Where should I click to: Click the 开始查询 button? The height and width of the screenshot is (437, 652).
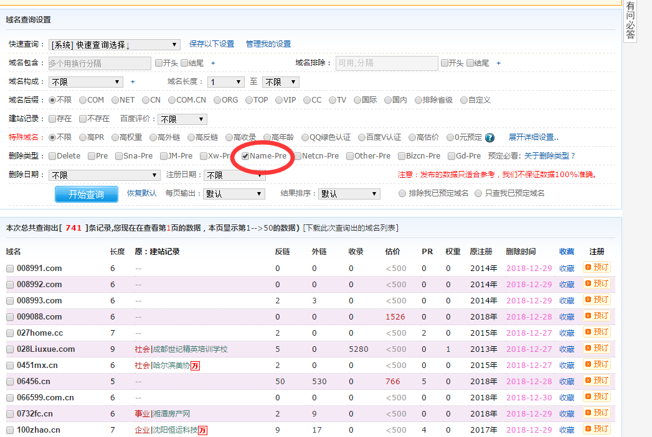coord(87,194)
